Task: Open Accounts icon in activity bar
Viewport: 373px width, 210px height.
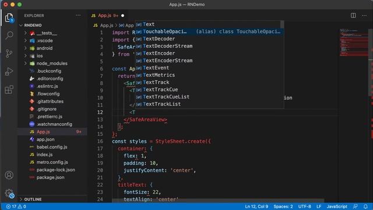Action: (9, 175)
